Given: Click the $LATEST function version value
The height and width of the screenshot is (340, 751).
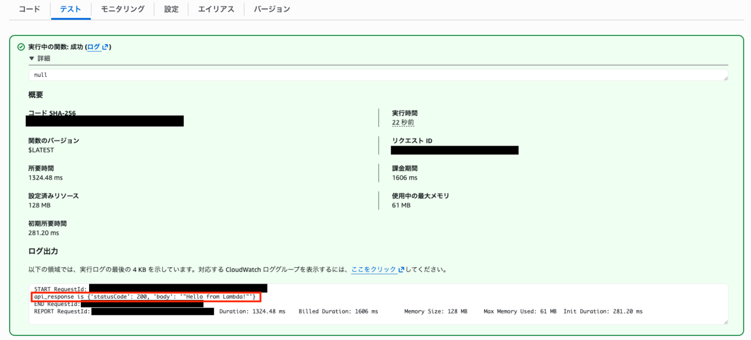Looking at the screenshot, I should 41,150.
